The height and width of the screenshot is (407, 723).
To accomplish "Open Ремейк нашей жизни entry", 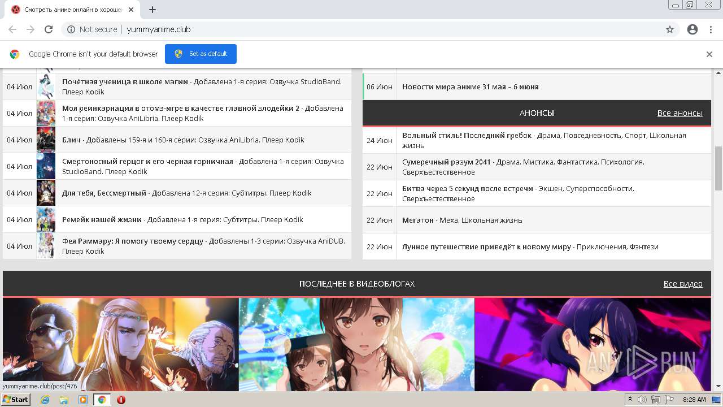I will tap(102, 219).
